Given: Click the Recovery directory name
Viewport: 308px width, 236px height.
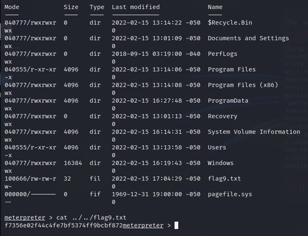Looking at the screenshot, I should [222, 117].
